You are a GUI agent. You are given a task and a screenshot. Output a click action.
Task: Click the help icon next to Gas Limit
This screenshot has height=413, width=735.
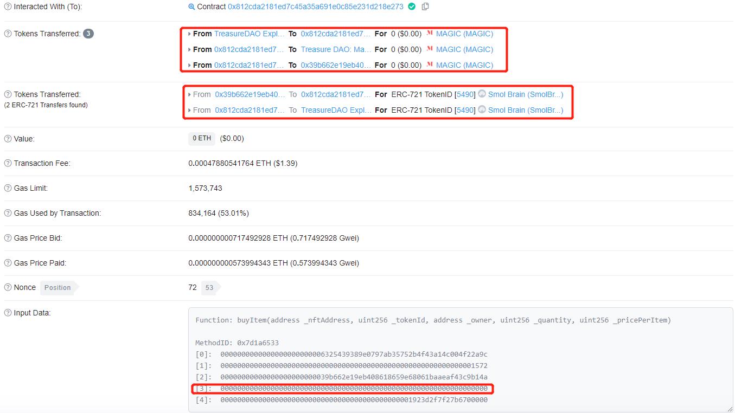click(x=8, y=188)
